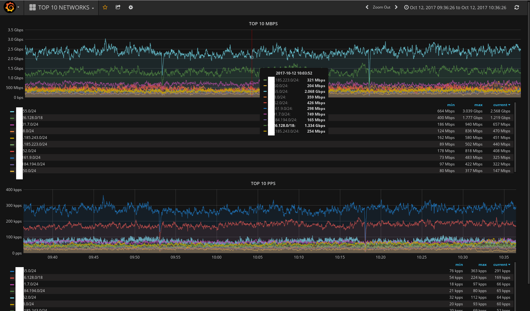
Task: Open dashboard settings gear
Action: (131, 7)
